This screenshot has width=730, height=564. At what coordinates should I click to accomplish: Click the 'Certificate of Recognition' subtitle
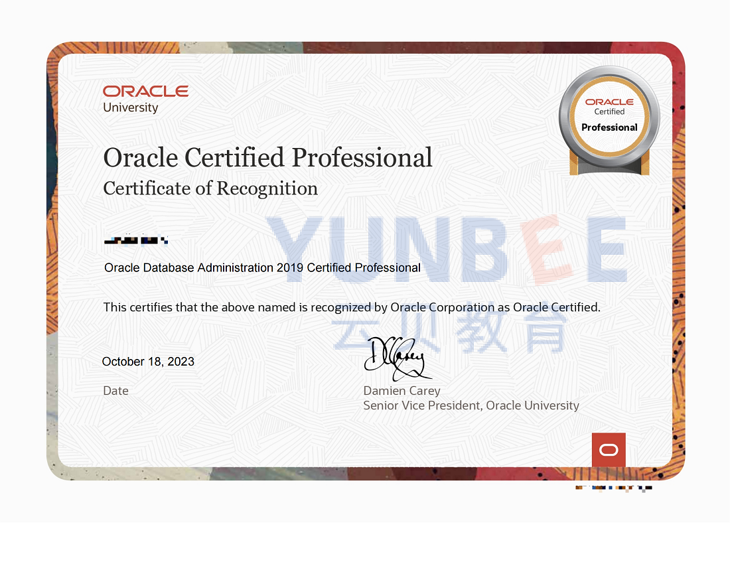tap(210, 188)
